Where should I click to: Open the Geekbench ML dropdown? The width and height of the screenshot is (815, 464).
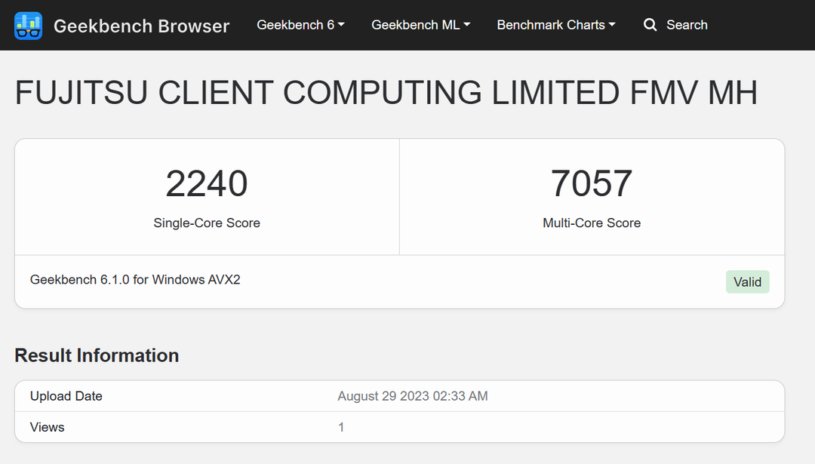click(420, 25)
